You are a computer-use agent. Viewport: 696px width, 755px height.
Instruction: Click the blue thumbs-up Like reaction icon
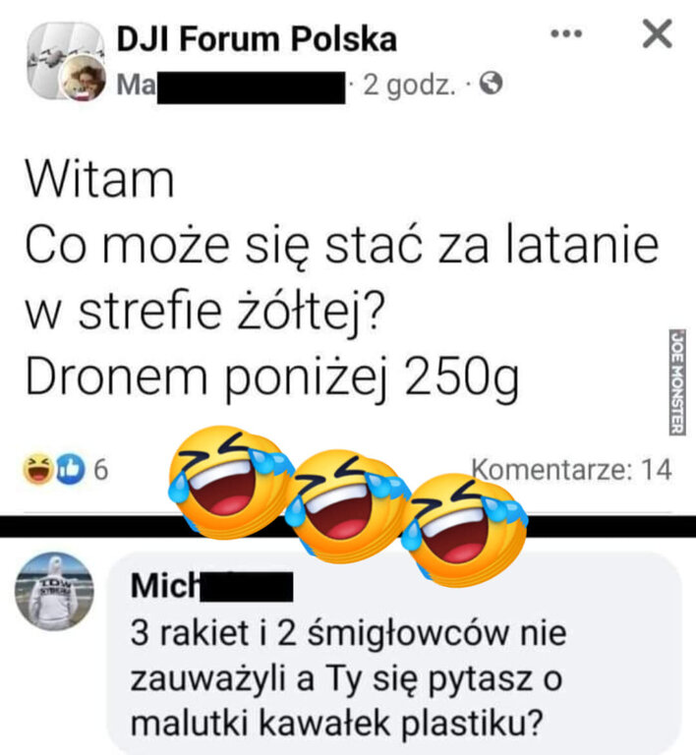coord(70,469)
